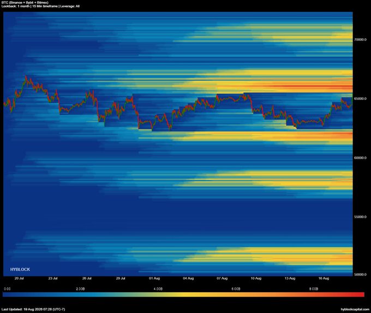Click the 4.00B color scale label

[x=158, y=289]
